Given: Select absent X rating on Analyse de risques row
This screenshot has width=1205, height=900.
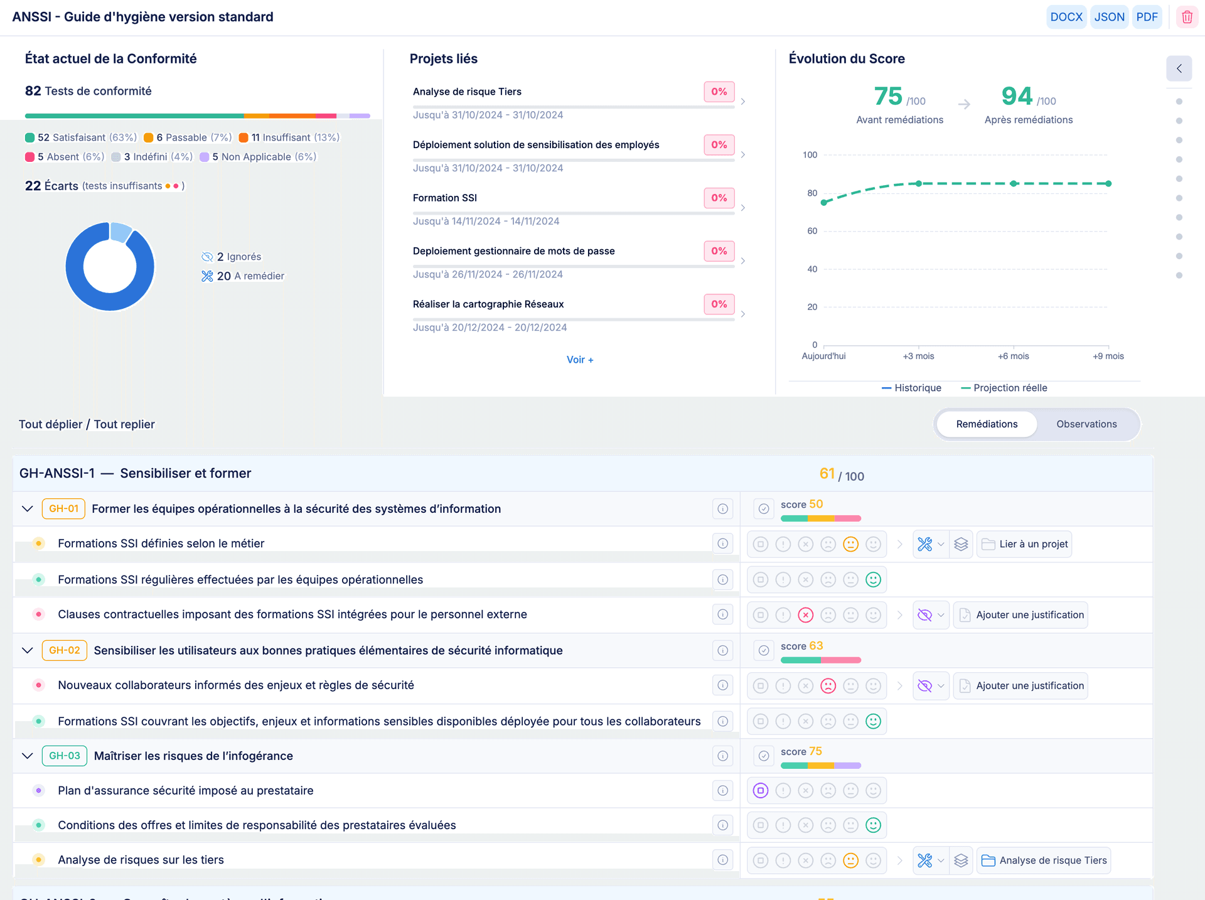Looking at the screenshot, I should pos(806,860).
